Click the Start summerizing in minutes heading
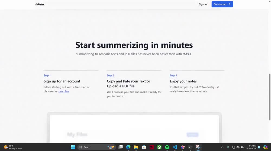 point(134,45)
